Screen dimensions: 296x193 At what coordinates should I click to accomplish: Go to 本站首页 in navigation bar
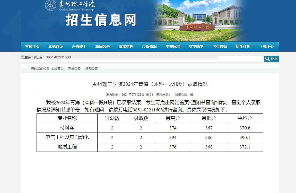click(56, 47)
